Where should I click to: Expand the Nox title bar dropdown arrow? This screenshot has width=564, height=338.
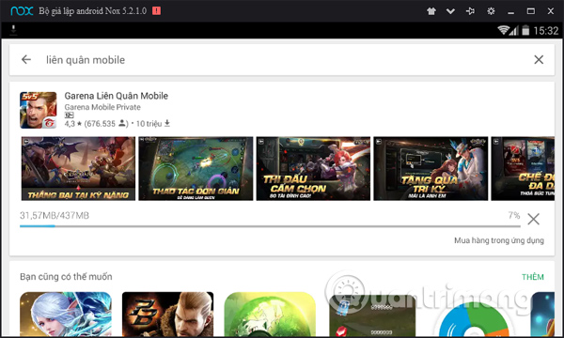(x=450, y=11)
